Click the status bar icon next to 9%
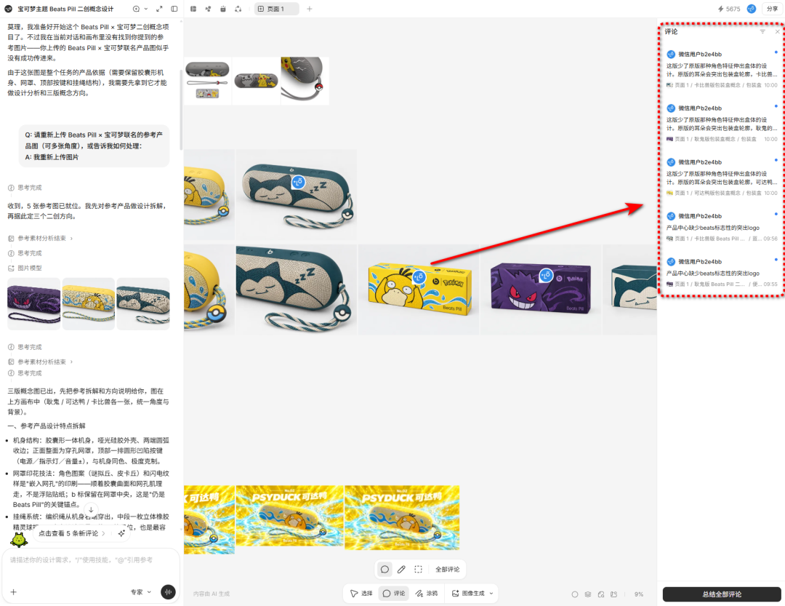Viewport: 785px width, 606px height. pos(613,594)
